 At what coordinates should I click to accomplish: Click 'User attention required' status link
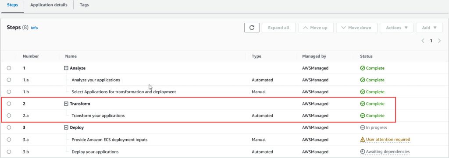388,140
